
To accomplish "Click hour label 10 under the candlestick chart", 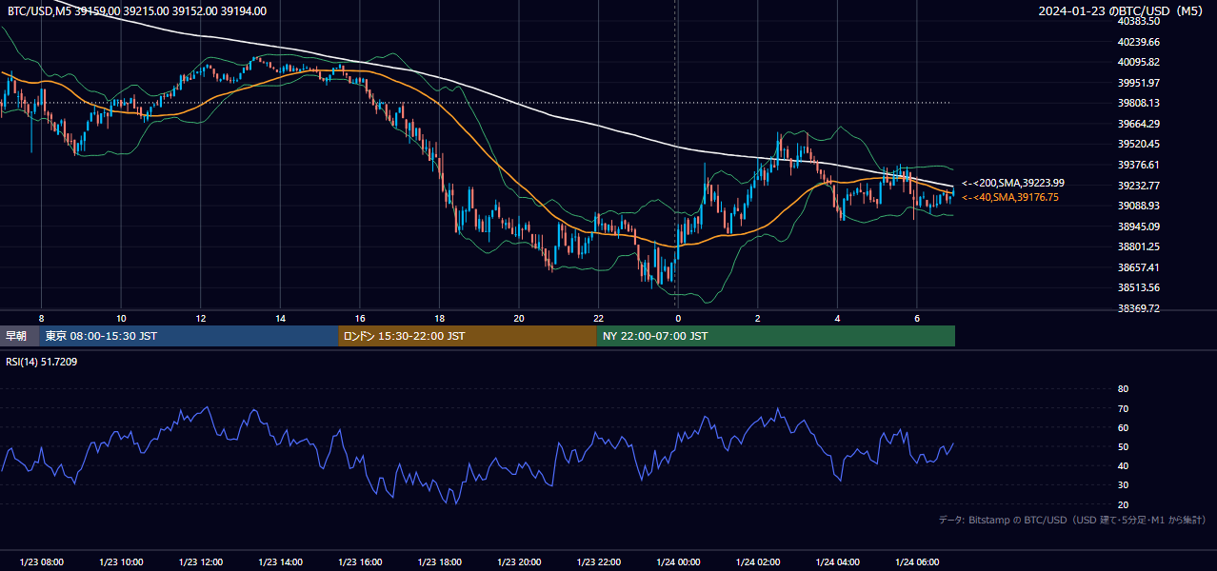I will click(121, 318).
